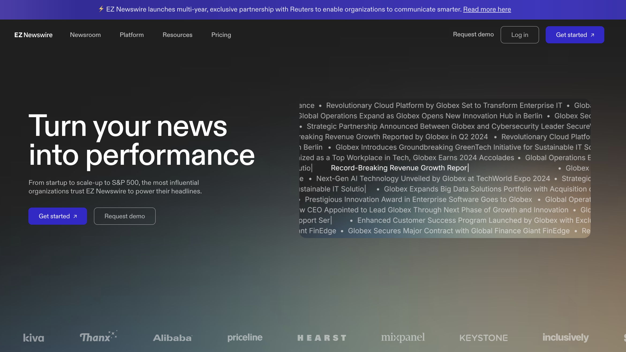Viewport: 626px width, 352px height.
Task: Expand the Platform navigation menu
Action: pos(131,34)
